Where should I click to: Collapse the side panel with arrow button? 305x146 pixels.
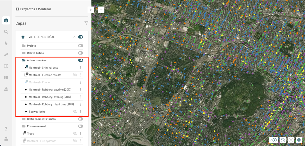point(91,10)
